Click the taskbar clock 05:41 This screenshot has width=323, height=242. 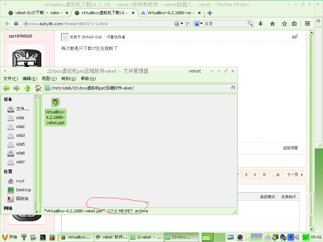316,237
